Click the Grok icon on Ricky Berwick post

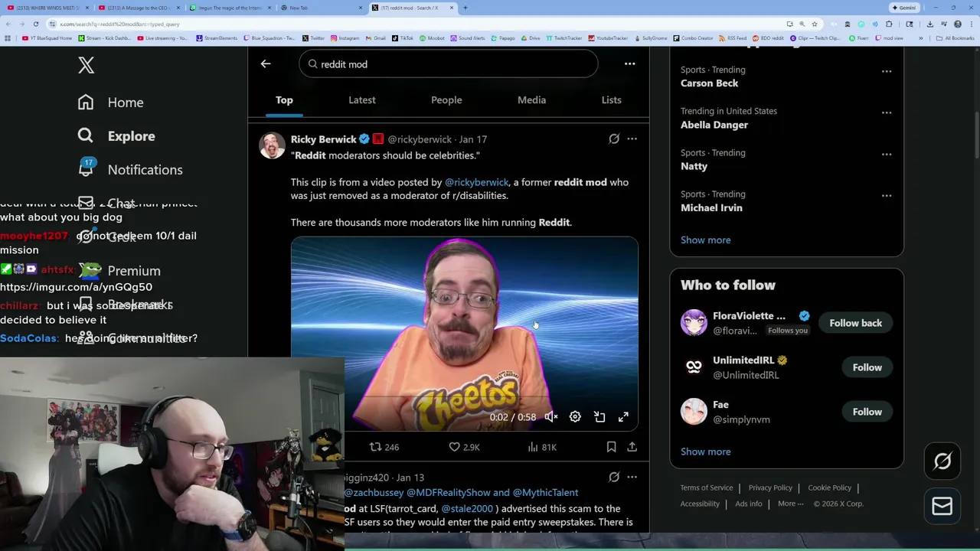[614, 139]
